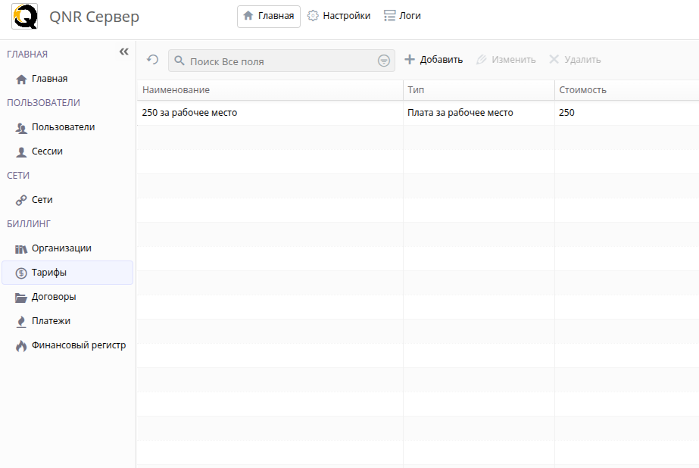Focus the 'Поиск Все поля' search field
Viewport: 699px width, 468px height.
pyautogui.click(x=281, y=61)
